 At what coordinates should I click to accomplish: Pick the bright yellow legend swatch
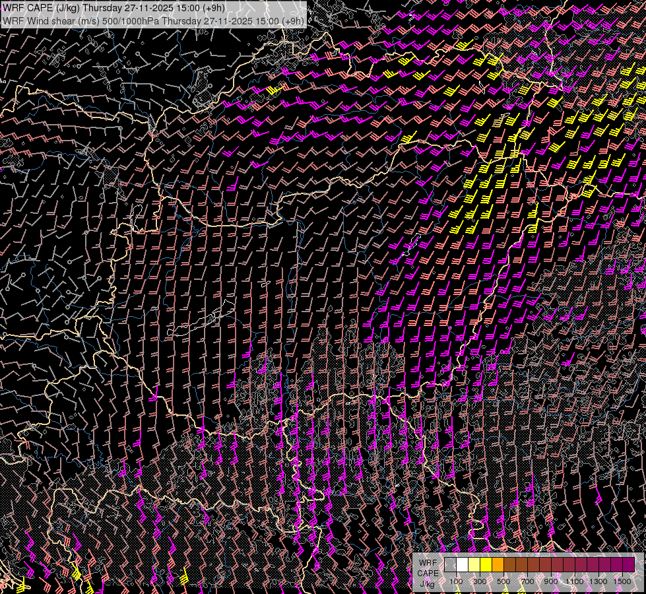(486, 565)
